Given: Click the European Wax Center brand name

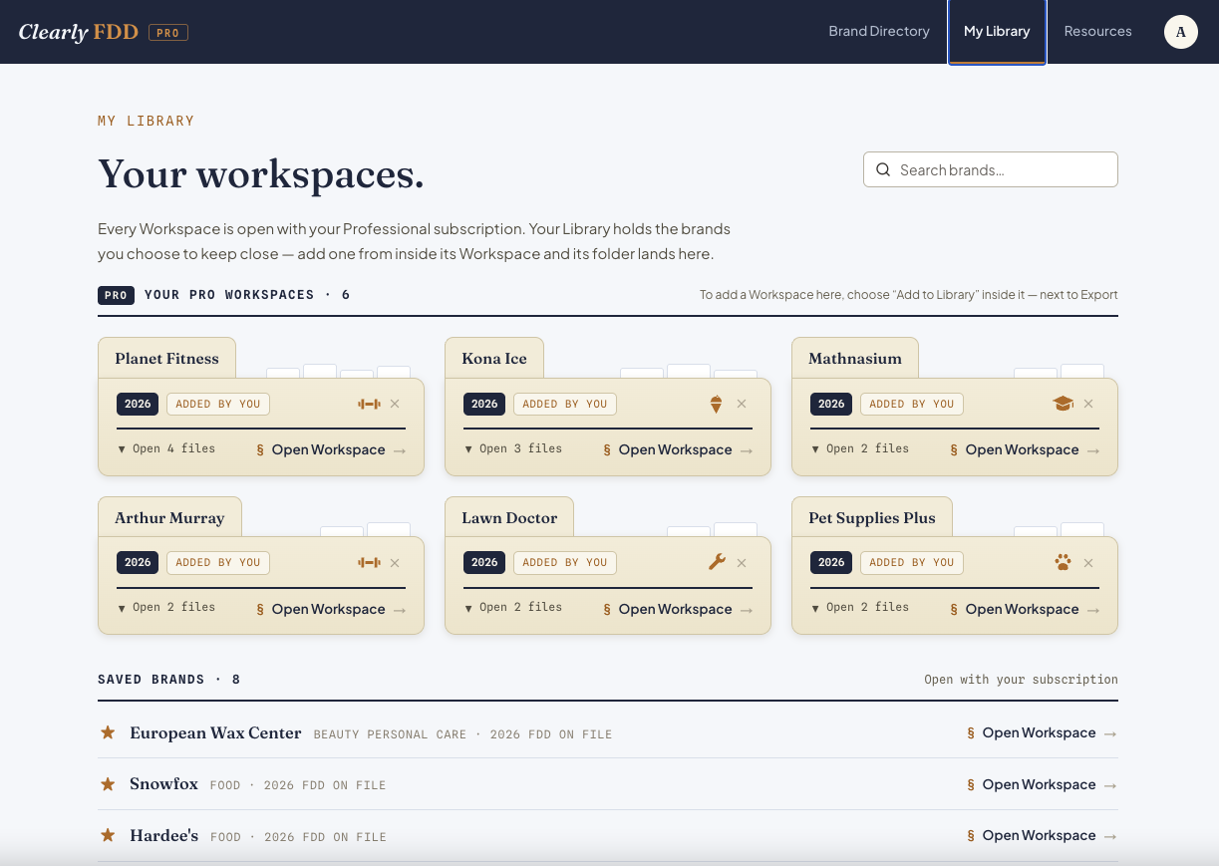Looking at the screenshot, I should (x=215, y=732).
